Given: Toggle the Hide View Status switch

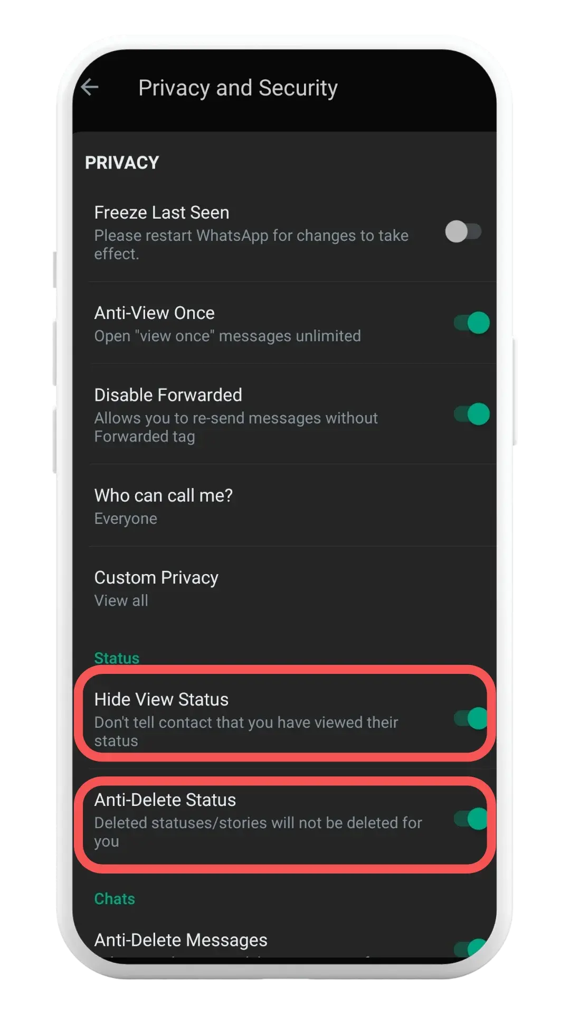Looking at the screenshot, I should click(x=471, y=718).
